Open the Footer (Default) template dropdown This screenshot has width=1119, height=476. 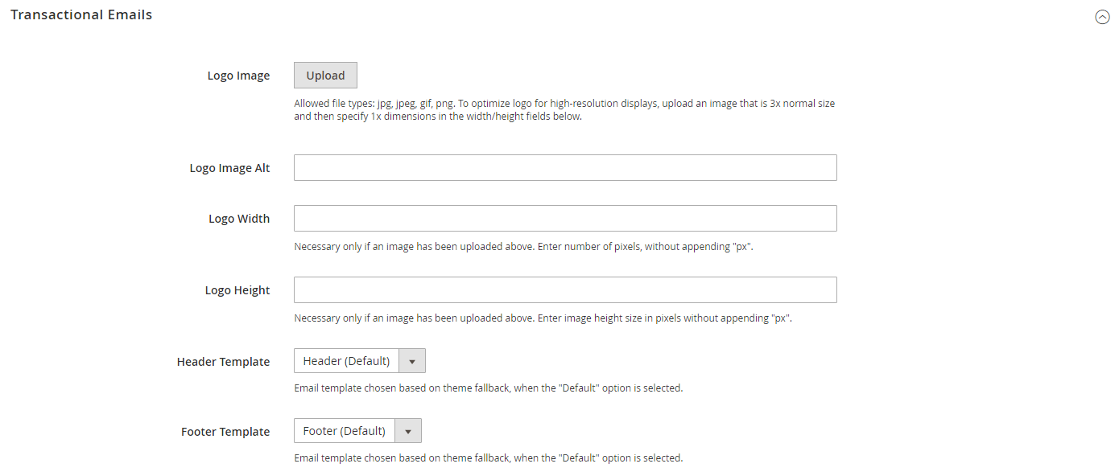(x=357, y=431)
